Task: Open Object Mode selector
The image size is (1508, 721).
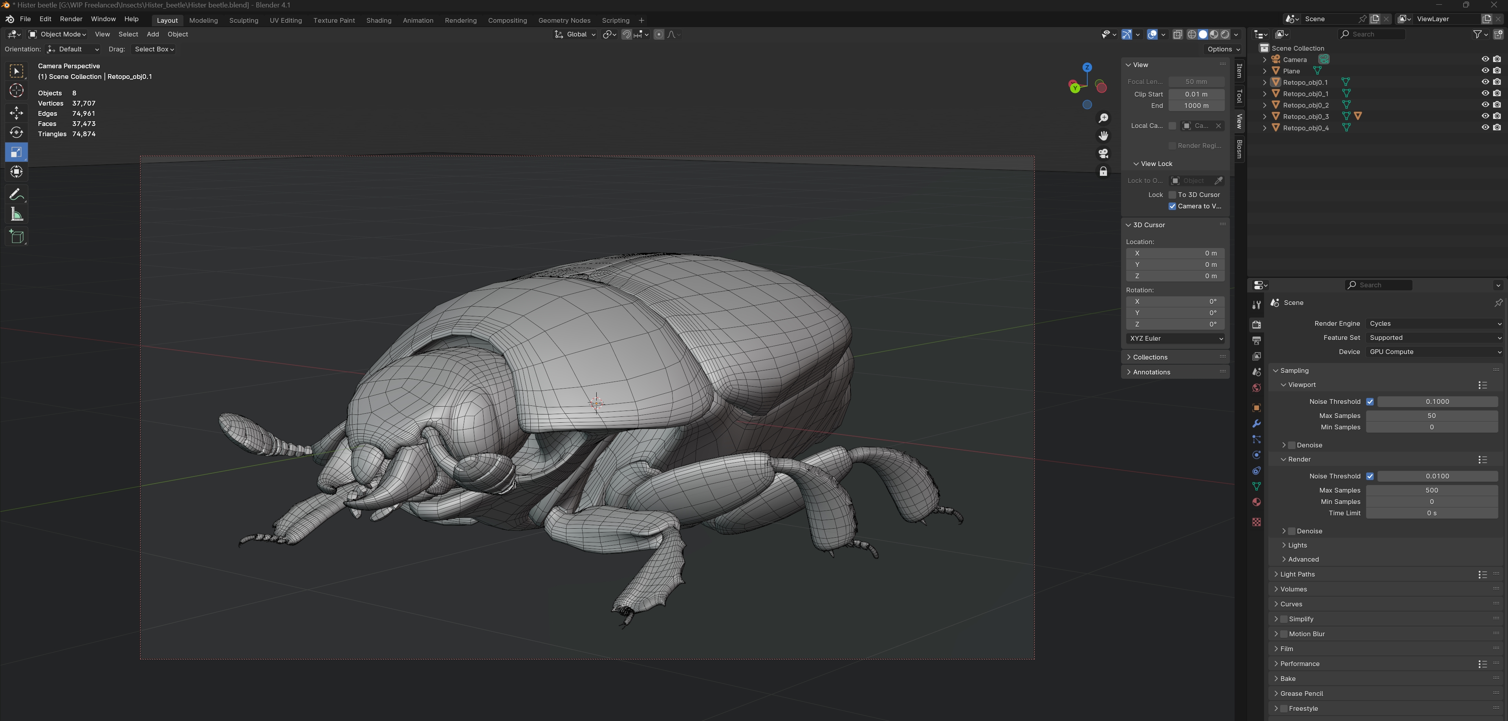Action: [x=57, y=35]
